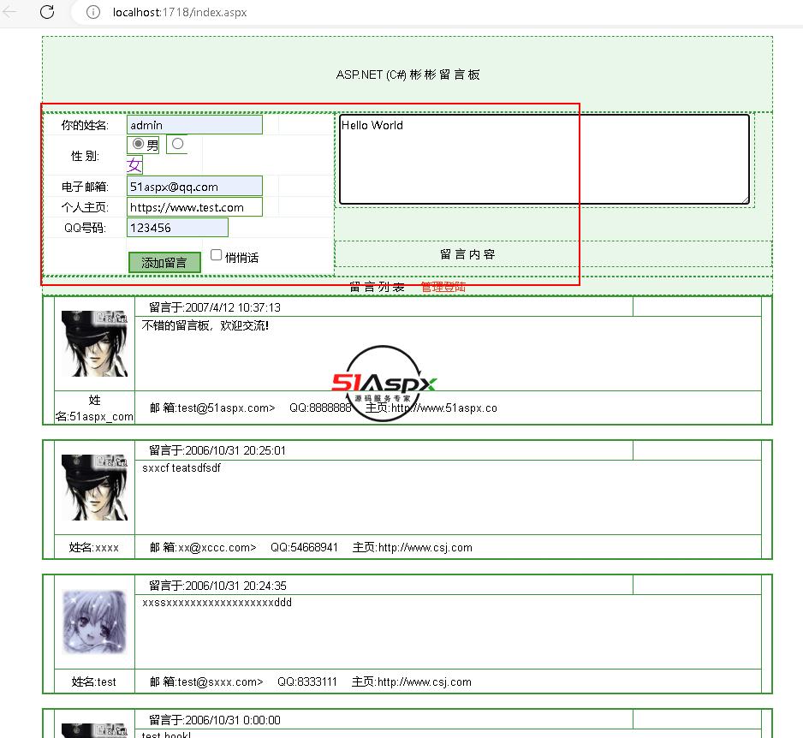Select the name text 姓名:test
The width and height of the screenshot is (803, 738).
point(93,682)
